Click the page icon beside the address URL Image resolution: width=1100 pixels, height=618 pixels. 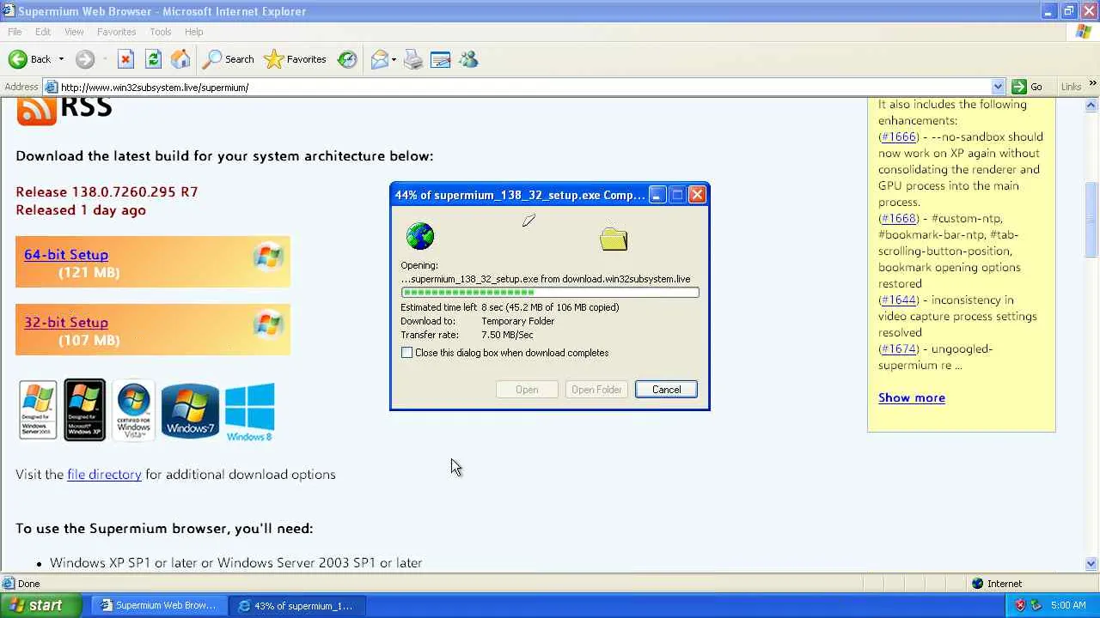pos(52,87)
